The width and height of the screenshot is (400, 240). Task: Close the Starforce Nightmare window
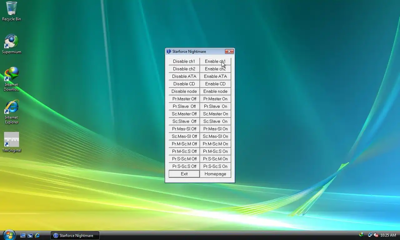pos(229,51)
